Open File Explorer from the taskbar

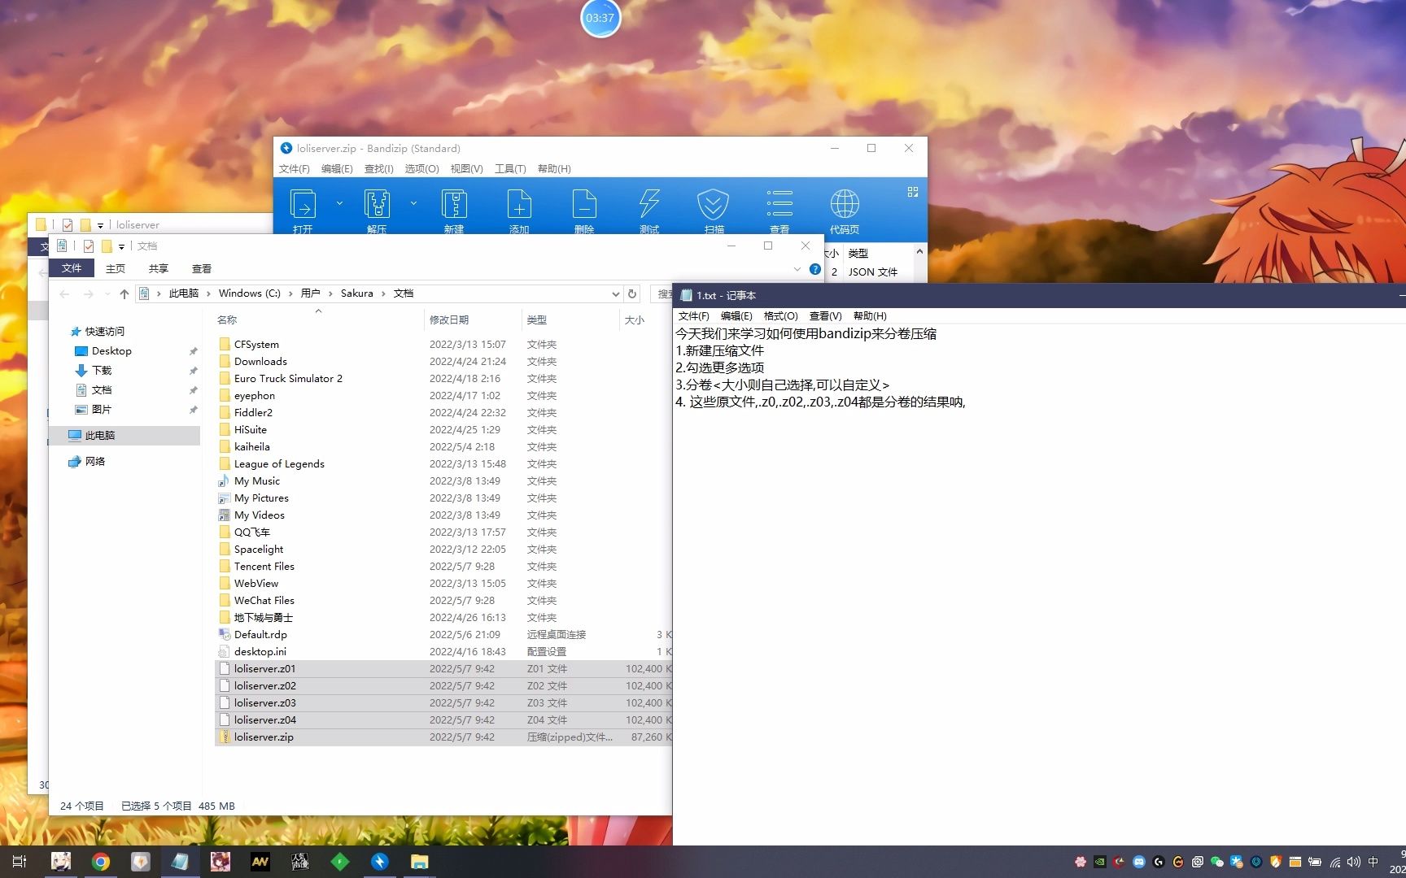click(x=419, y=862)
